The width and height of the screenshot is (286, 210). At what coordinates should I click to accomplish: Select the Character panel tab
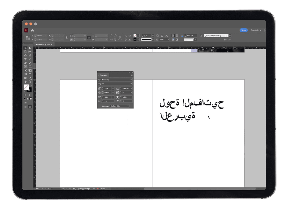click(x=104, y=75)
